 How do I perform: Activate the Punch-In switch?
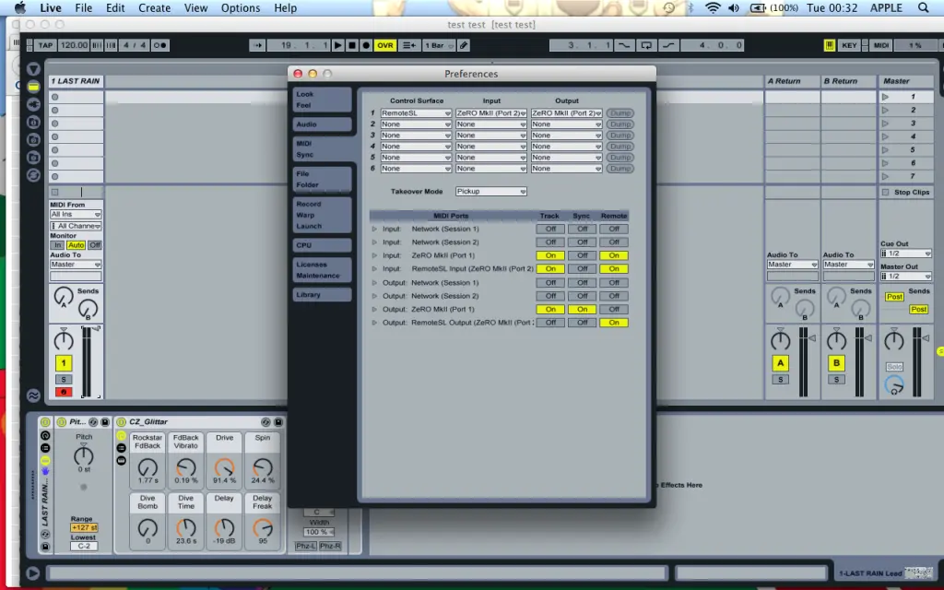tap(624, 45)
